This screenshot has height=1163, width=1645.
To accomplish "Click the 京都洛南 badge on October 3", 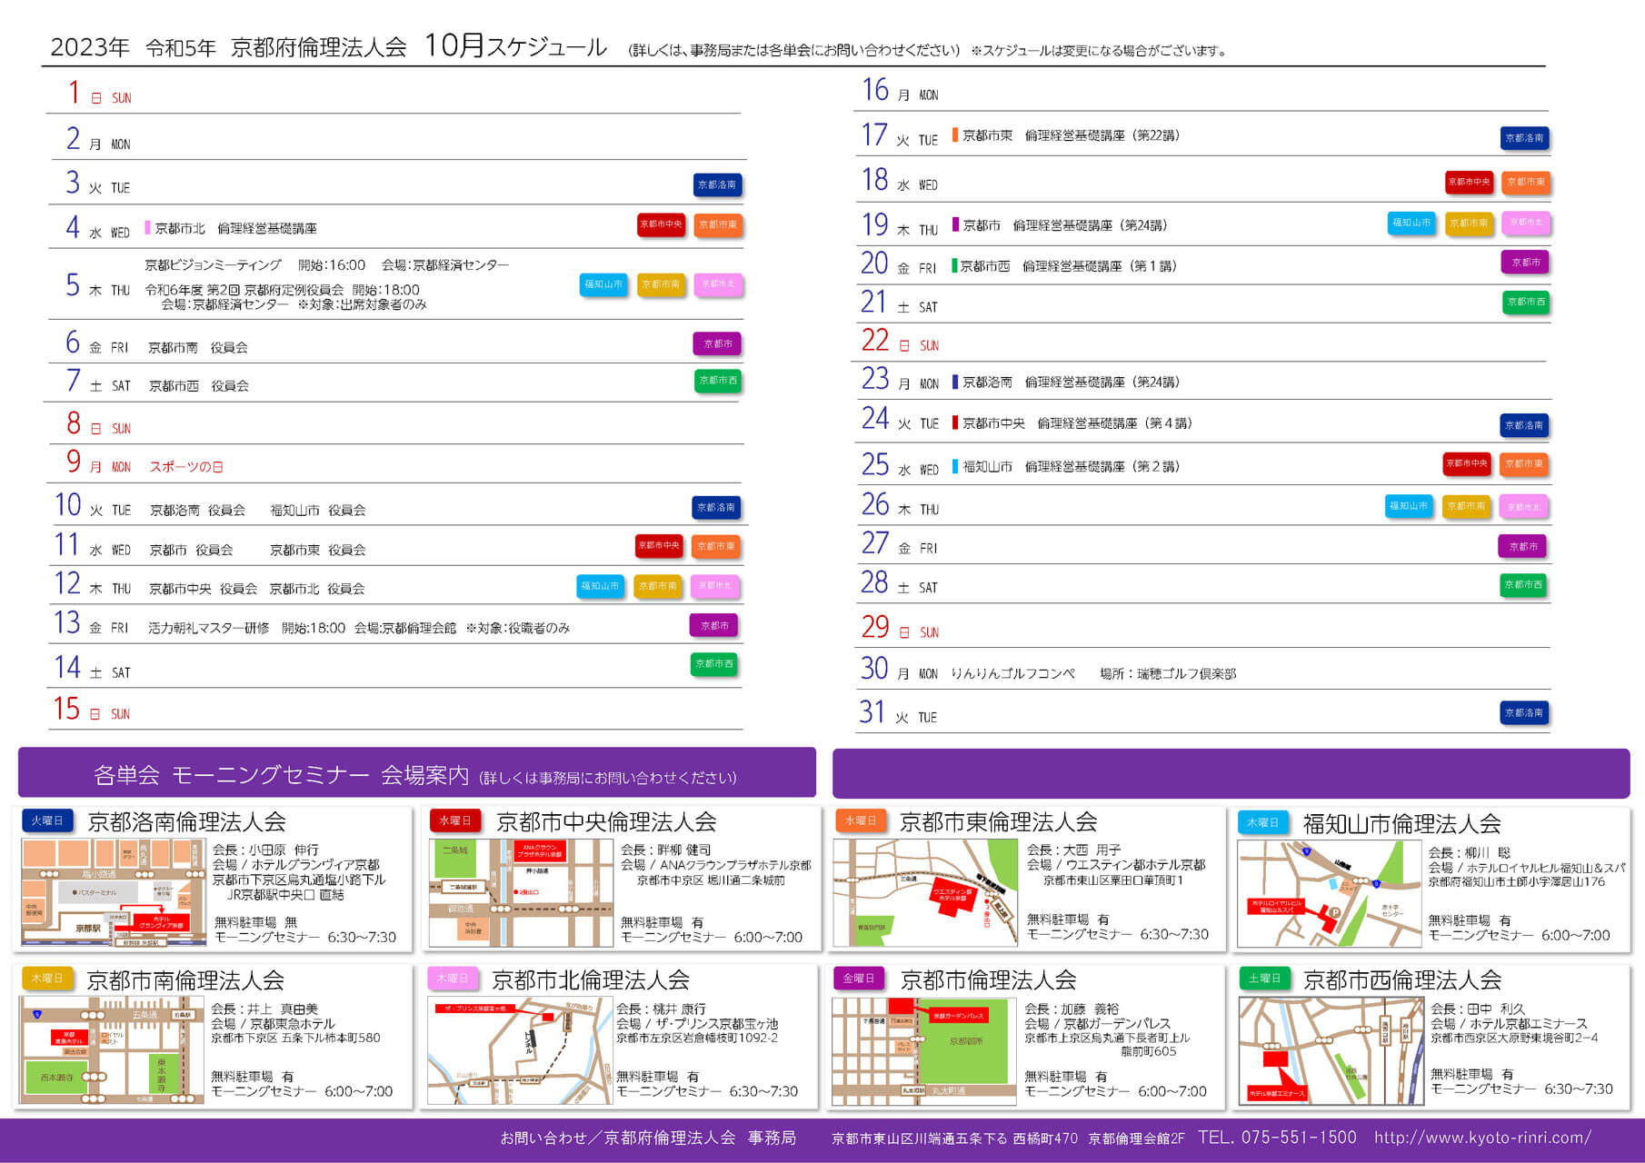I will [x=717, y=184].
